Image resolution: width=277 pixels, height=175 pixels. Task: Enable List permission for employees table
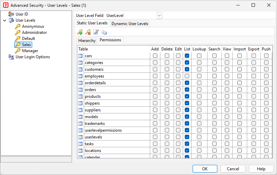[187, 76]
